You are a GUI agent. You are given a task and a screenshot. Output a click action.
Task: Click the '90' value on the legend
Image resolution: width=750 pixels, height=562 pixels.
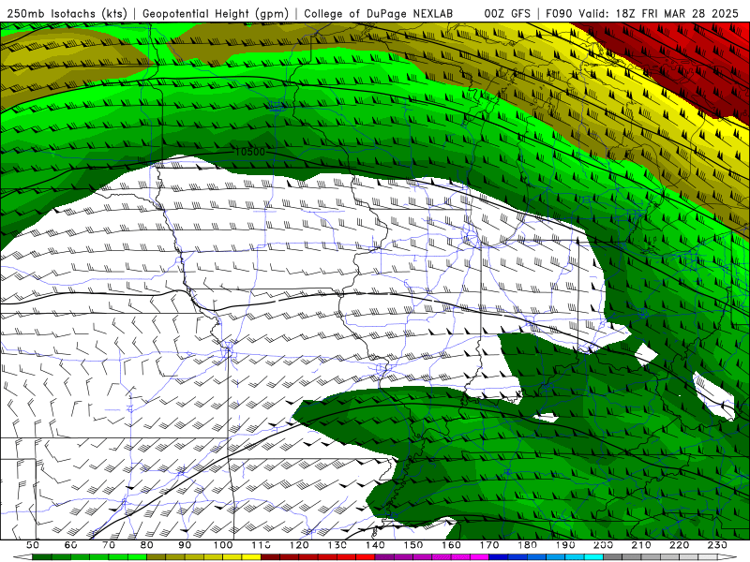[185, 545]
